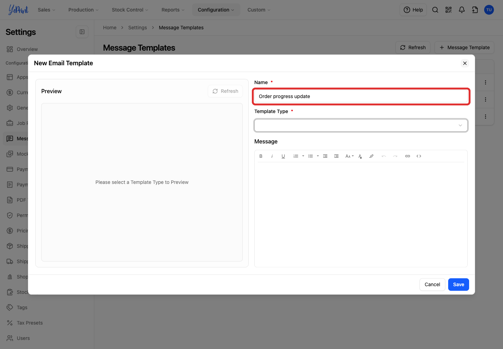Viewport: 503px width, 349px height.
Task: Increase indent in message editor
Action: pyautogui.click(x=336, y=156)
